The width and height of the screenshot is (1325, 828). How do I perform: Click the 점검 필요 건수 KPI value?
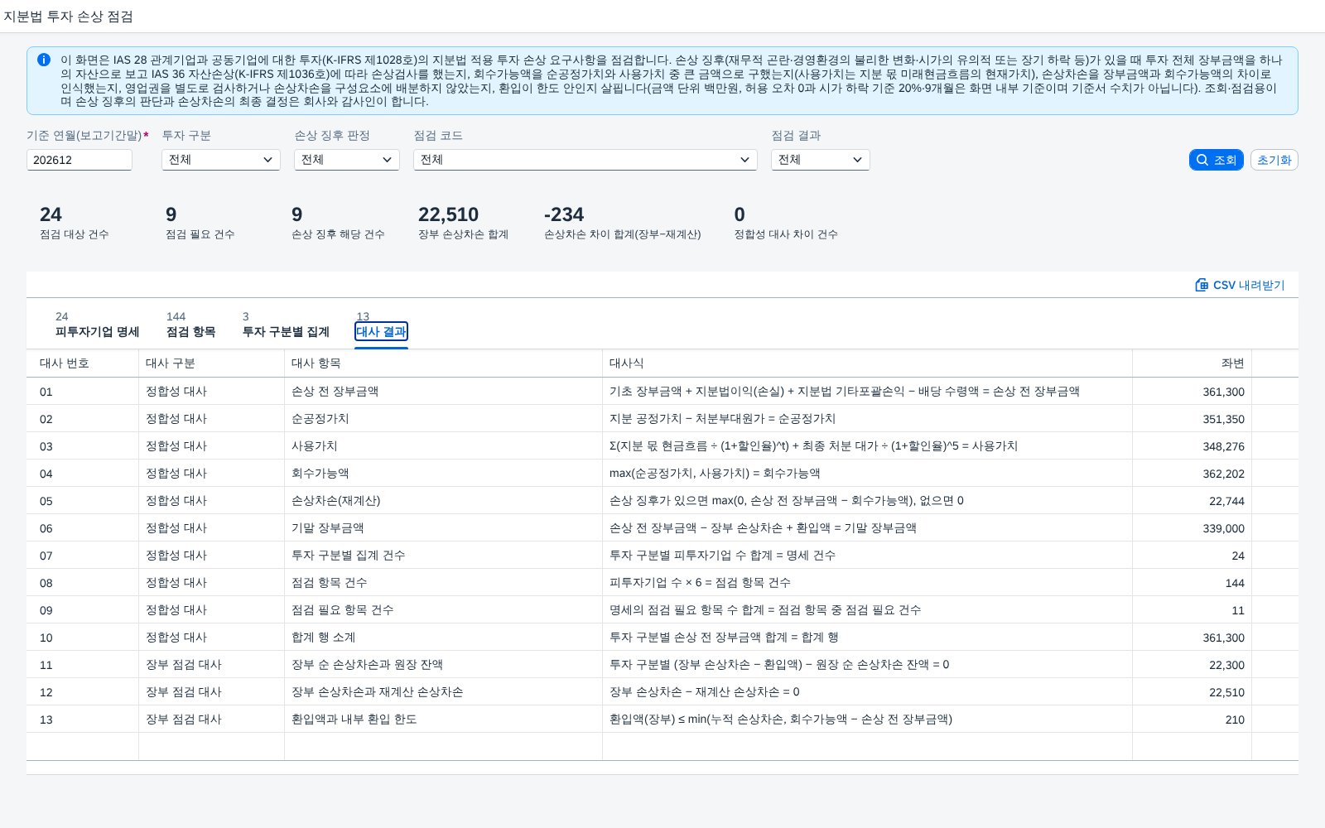point(171,214)
